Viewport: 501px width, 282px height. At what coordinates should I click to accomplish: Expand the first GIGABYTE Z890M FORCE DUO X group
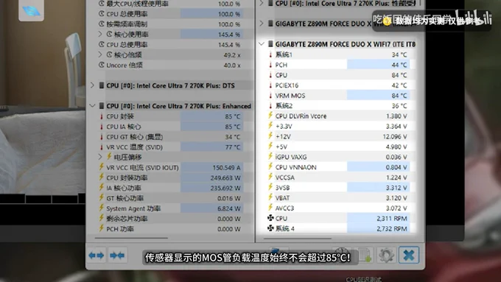(x=262, y=24)
